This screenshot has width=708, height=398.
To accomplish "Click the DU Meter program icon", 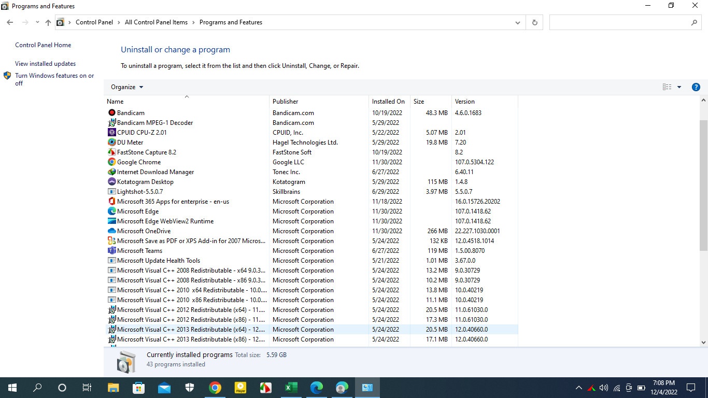I will [x=111, y=142].
